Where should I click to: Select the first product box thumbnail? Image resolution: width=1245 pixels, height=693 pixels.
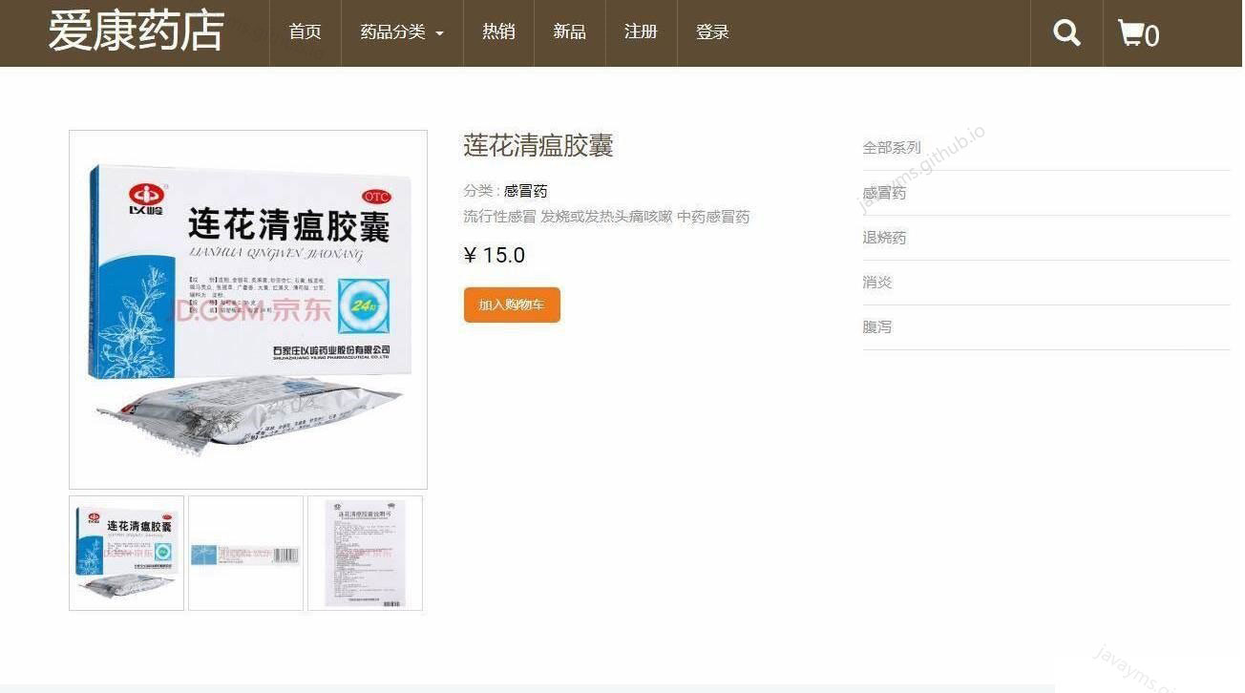[x=126, y=553]
